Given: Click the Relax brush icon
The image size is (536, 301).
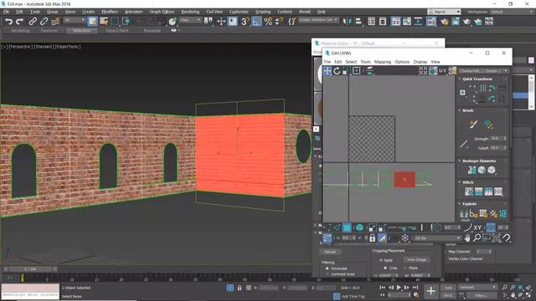Looking at the screenshot, I should tap(489, 125).
